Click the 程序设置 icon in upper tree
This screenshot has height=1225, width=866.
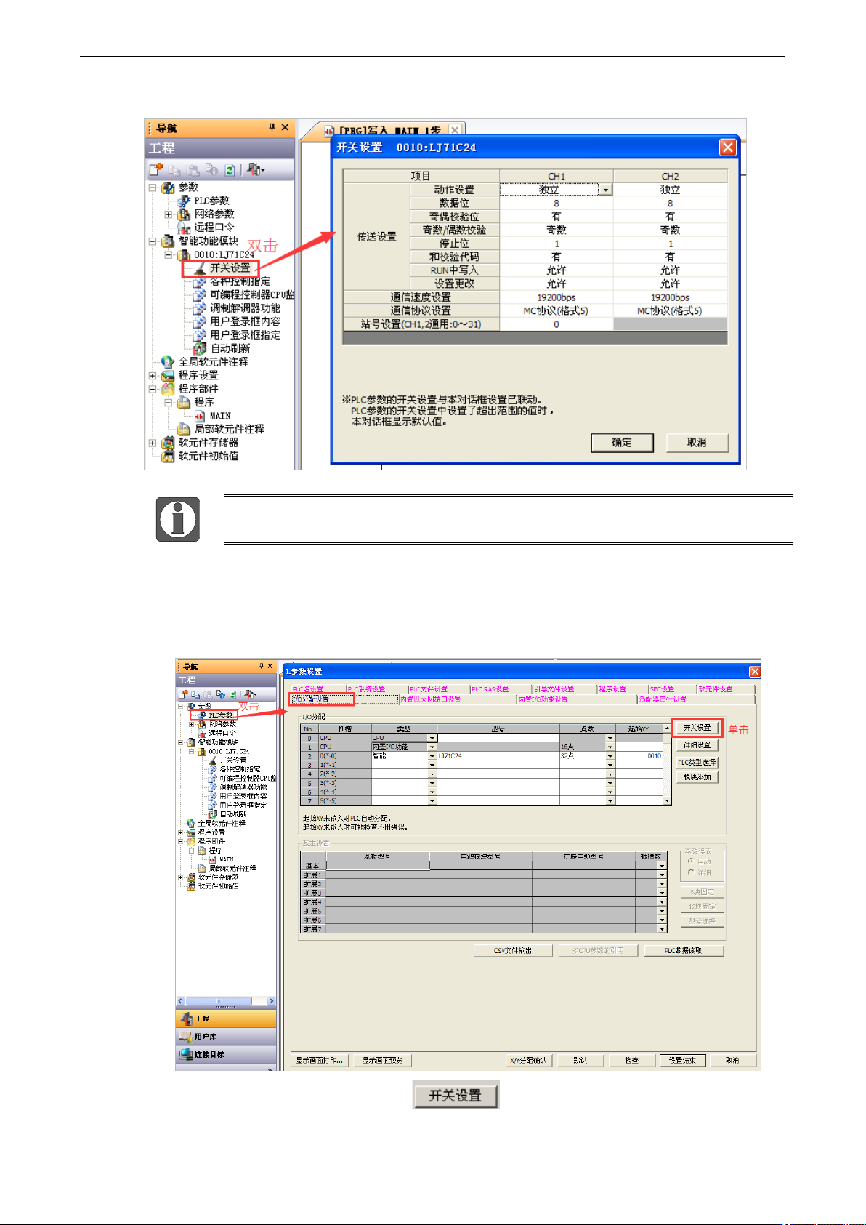coord(168,376)
